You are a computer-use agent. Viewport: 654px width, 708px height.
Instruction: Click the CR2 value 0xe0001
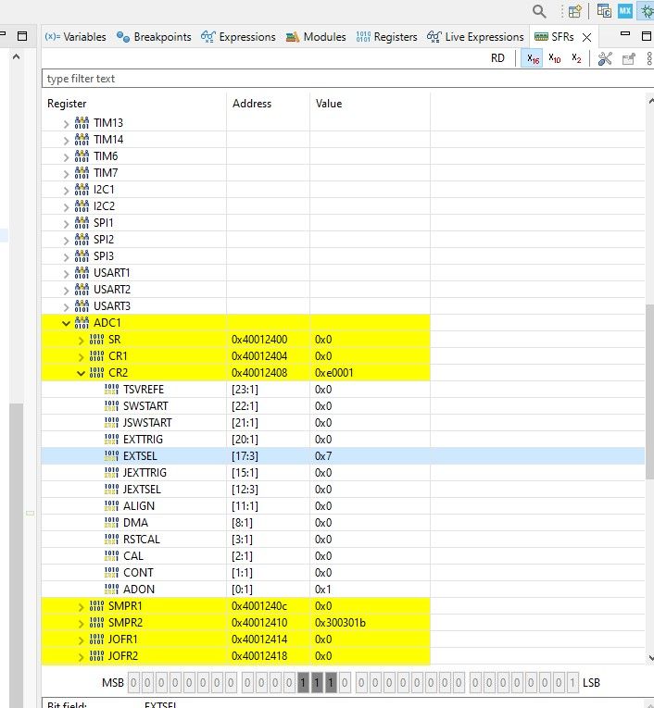pyautogui.click(x=334, y=373)
